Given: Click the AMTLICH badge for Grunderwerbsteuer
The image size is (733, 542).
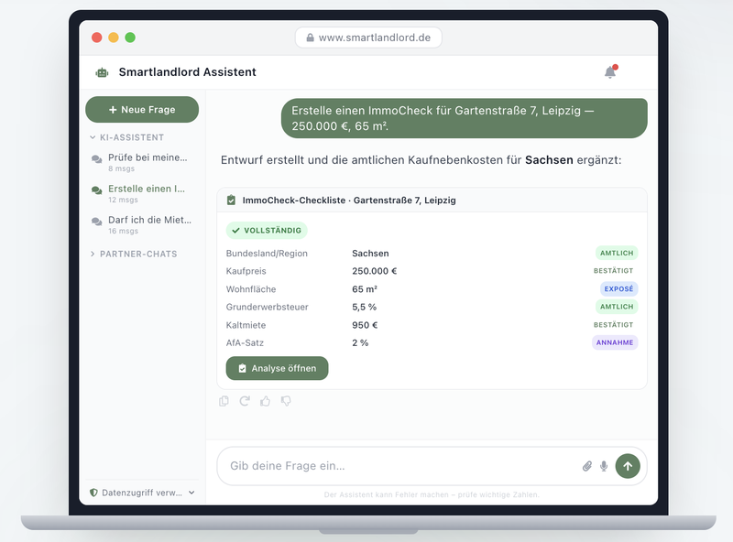Looking at the screenshot, I should click(x=617, y=307).
